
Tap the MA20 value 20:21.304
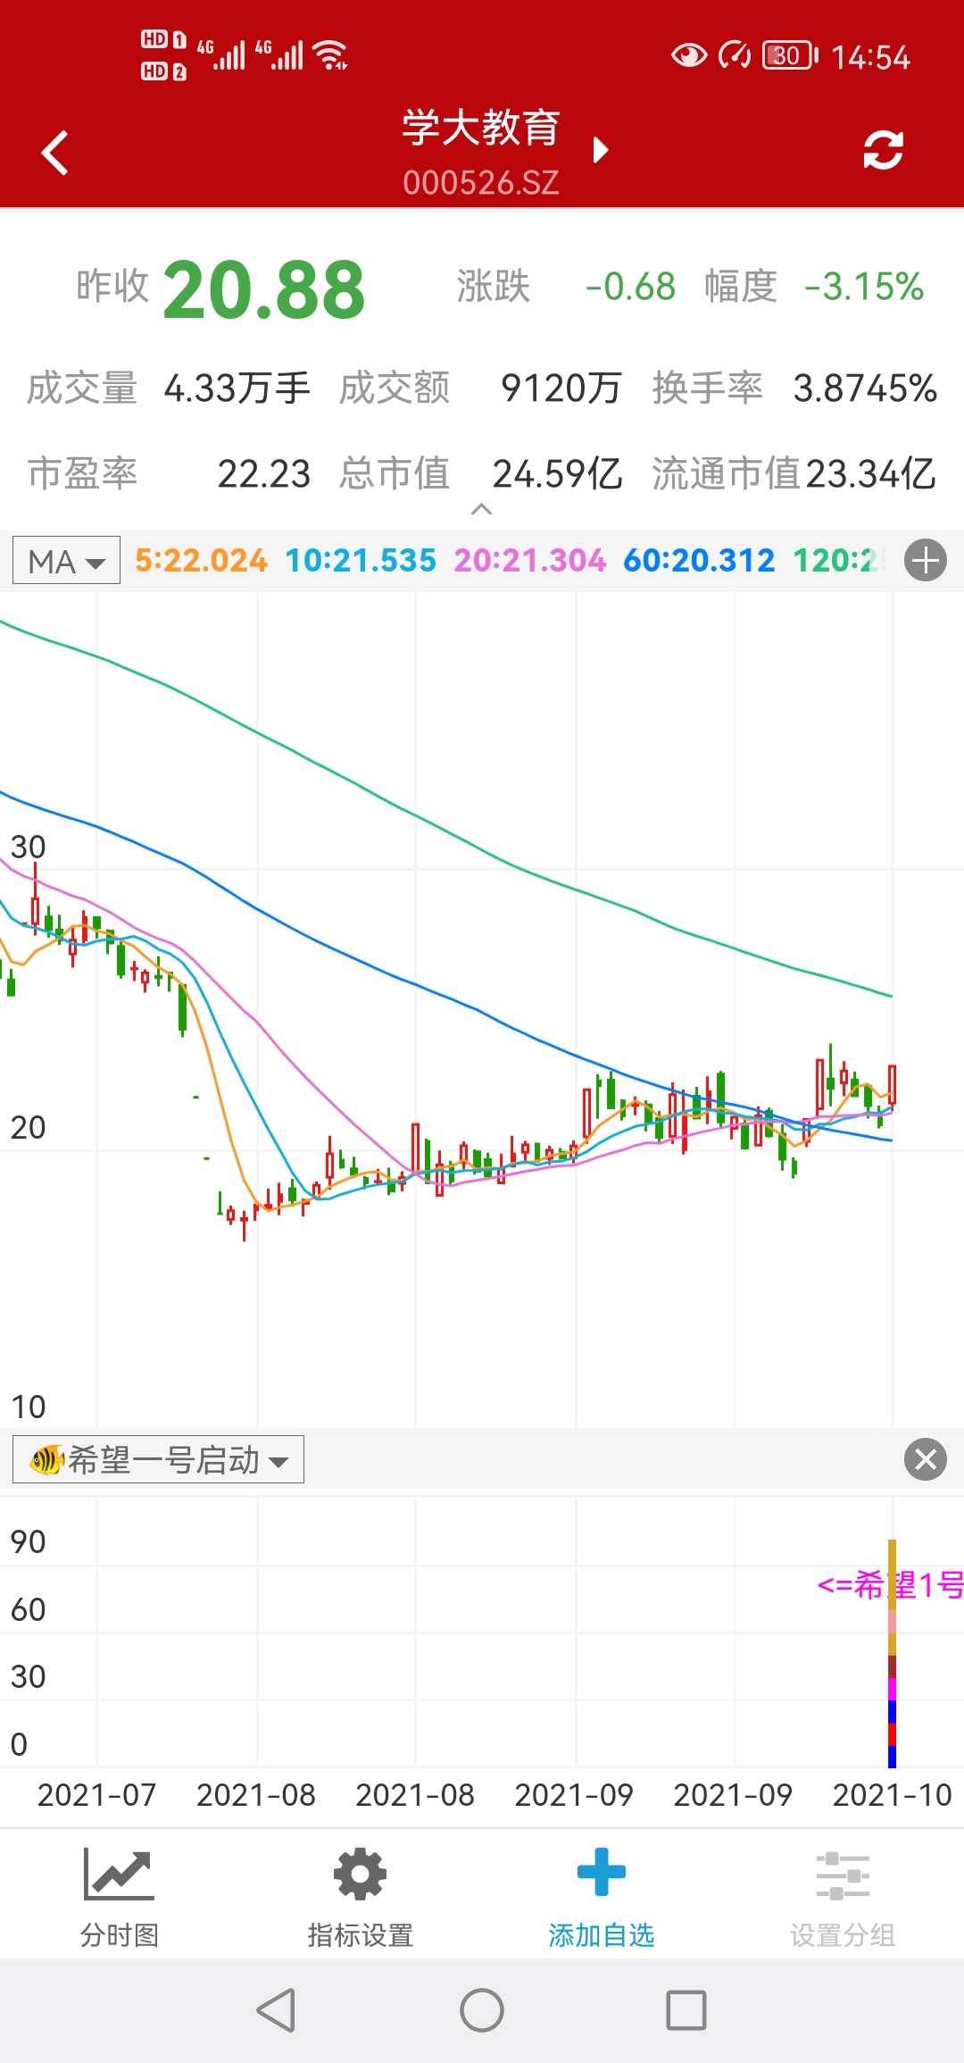[530, 561]
